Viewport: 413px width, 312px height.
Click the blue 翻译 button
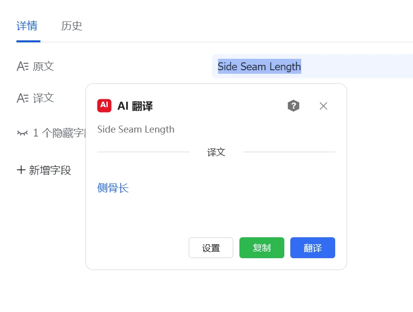click(x=313, y=248)
